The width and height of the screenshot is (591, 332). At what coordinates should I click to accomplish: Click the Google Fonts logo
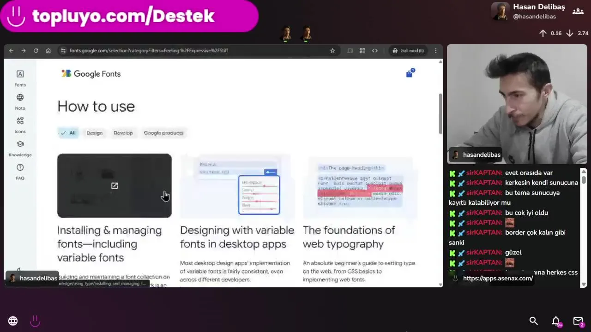[x=91, y=74]
